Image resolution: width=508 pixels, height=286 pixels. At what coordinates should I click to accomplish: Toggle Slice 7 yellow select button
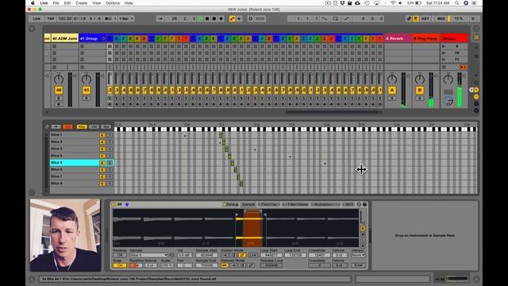click(102, 176)
